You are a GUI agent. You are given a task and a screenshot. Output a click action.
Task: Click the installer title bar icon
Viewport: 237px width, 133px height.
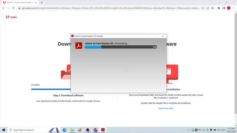pyautogui.click(x=73, y=36)
